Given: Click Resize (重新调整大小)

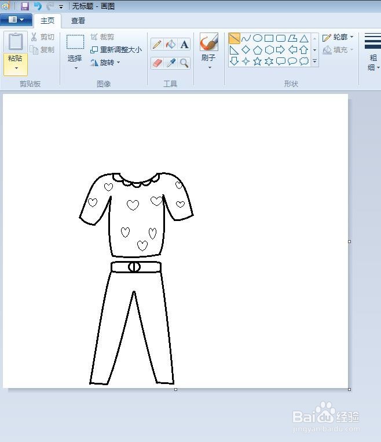Looking at the screenshot, I should (x=116, y=50).
